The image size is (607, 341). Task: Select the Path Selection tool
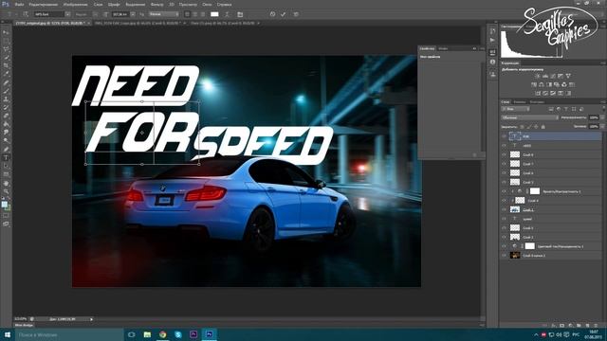[6, 167]
